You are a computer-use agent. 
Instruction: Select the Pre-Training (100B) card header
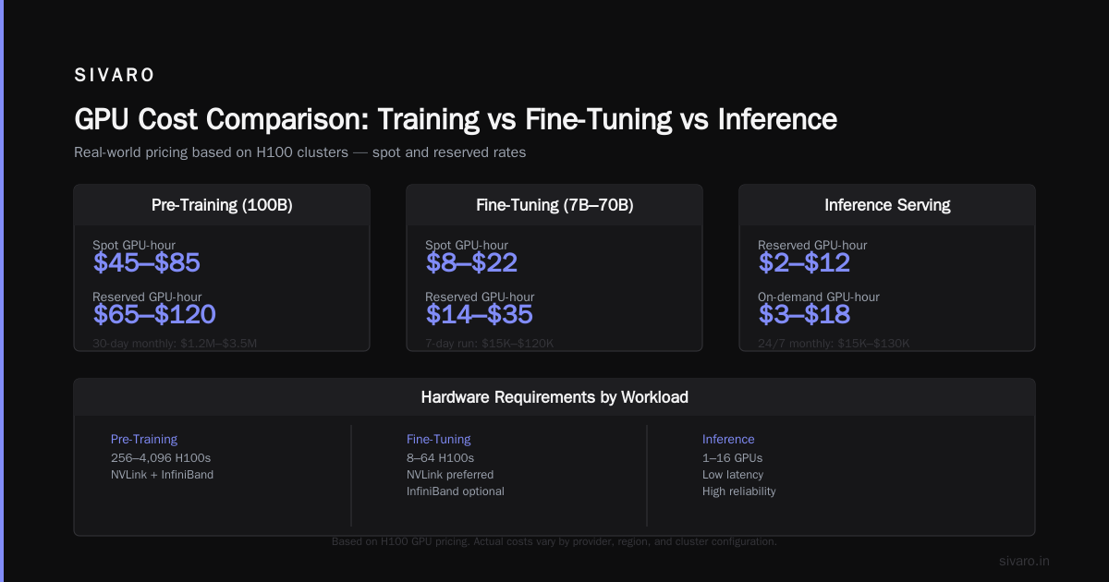(222, 205)
